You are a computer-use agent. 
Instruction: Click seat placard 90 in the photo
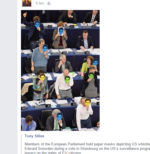coord(23,108)
